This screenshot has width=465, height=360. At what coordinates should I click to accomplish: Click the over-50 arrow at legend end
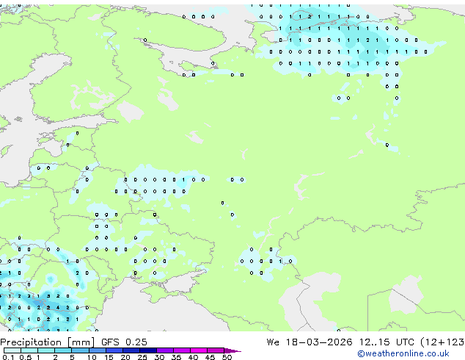coord(232,350)
